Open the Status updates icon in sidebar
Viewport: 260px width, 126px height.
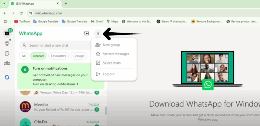[x=7, y=43]
